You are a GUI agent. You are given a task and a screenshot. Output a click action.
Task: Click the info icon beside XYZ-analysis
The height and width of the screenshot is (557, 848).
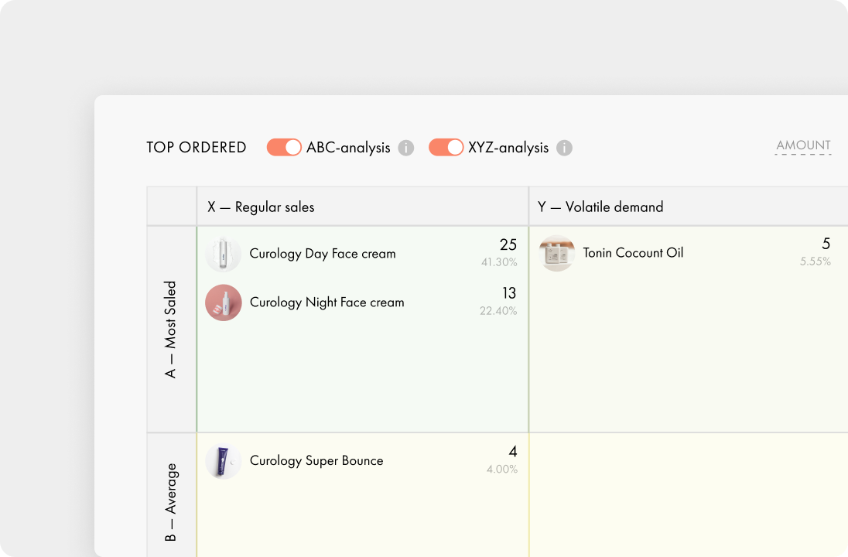565,148
